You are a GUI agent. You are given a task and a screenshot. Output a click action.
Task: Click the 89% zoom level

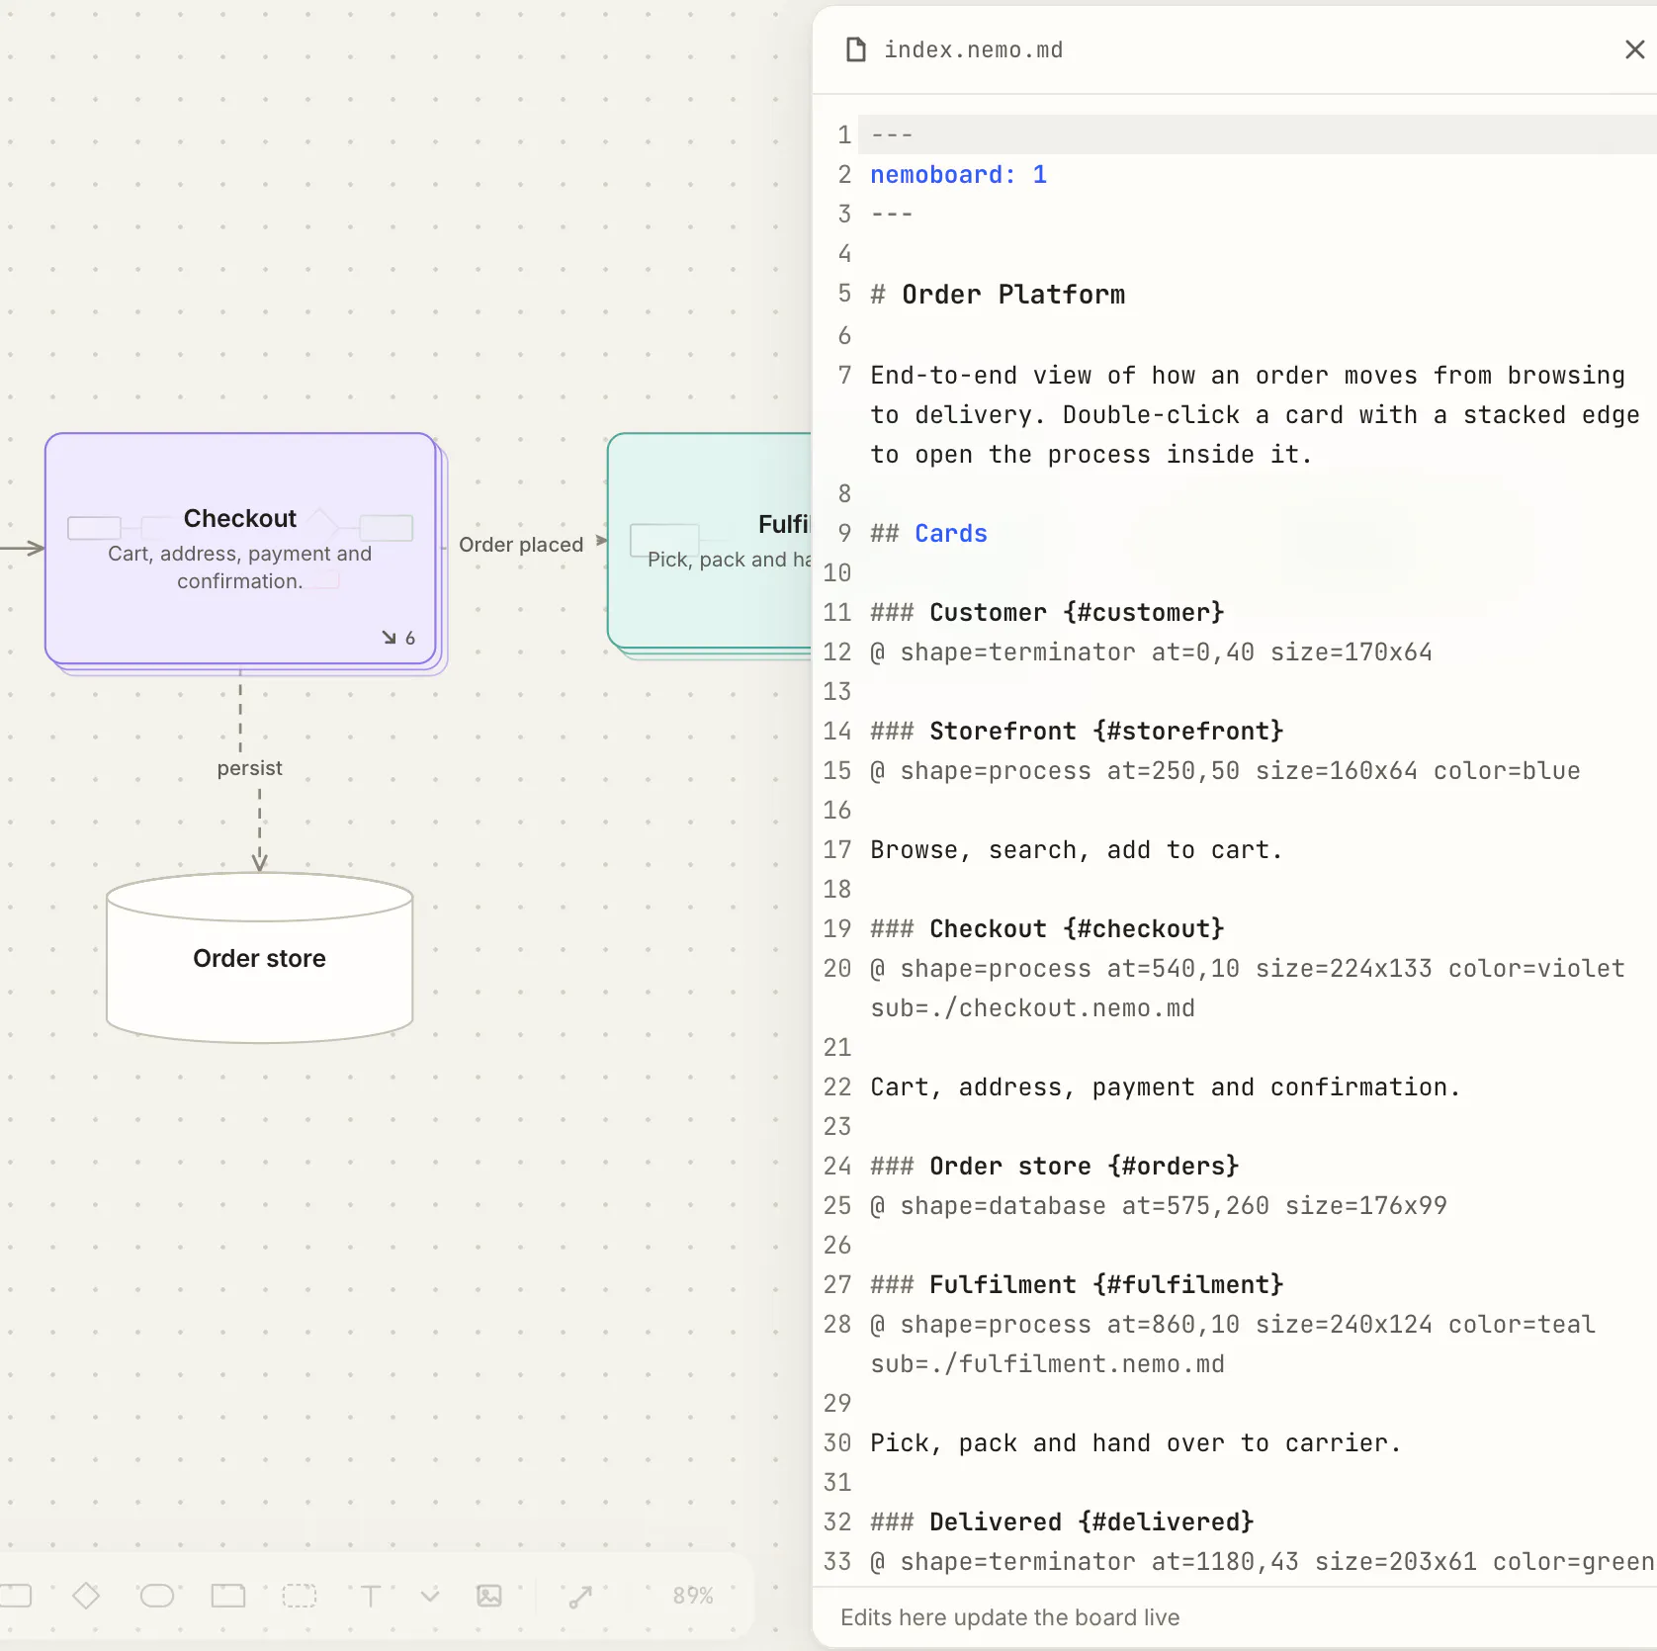coord(693,1596)
